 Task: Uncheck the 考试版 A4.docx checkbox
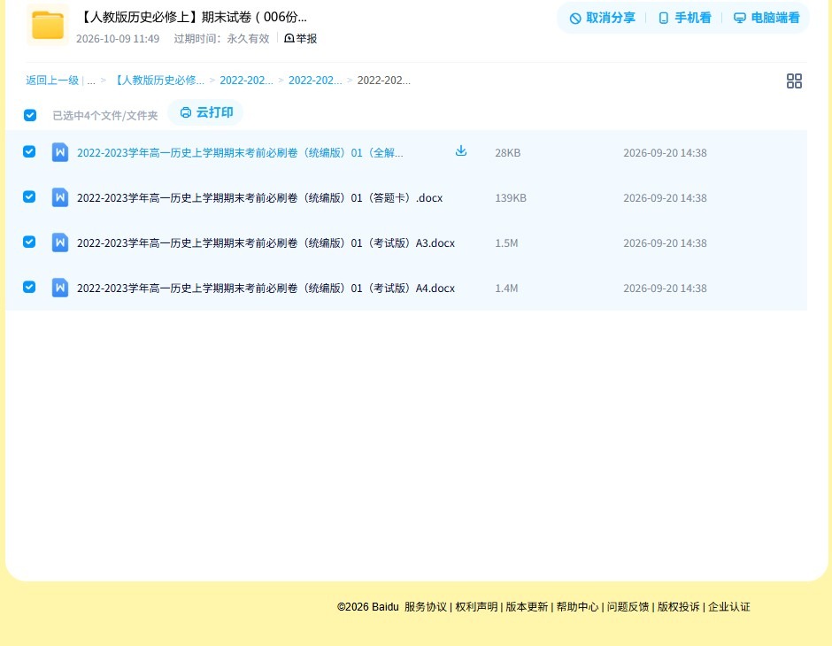coord(29,287)
